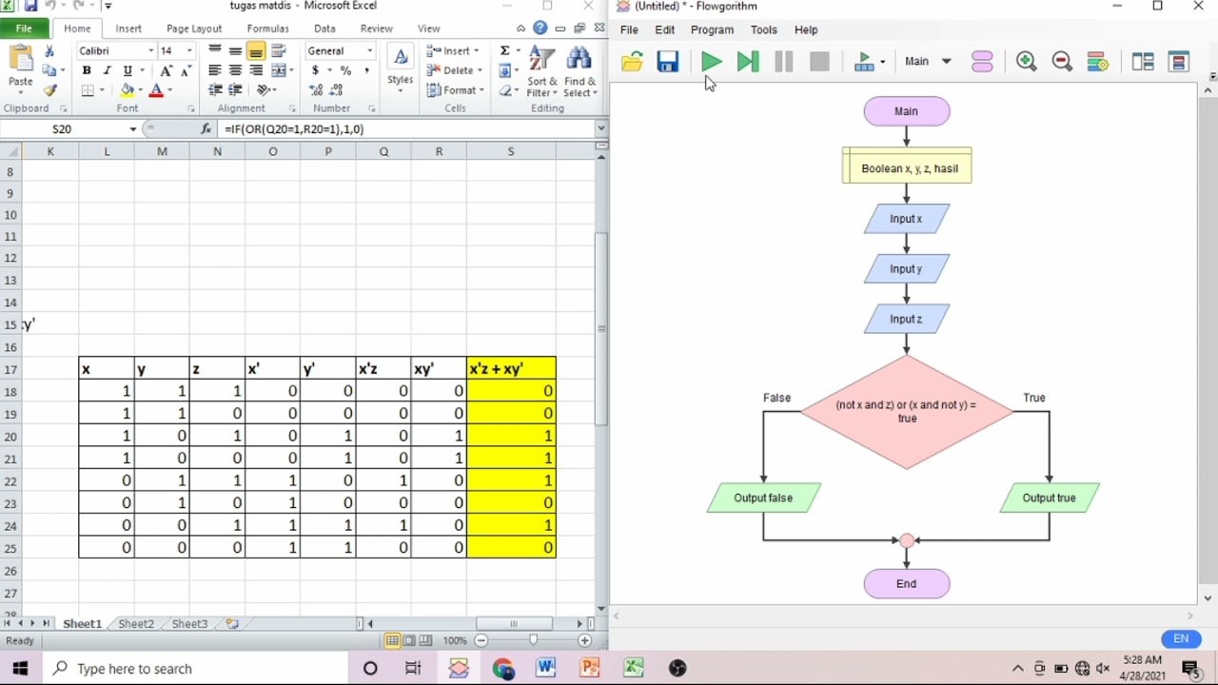Open Sort & Filter options
This screenshot has width=1218, height=685.
[x=542, y=70]
